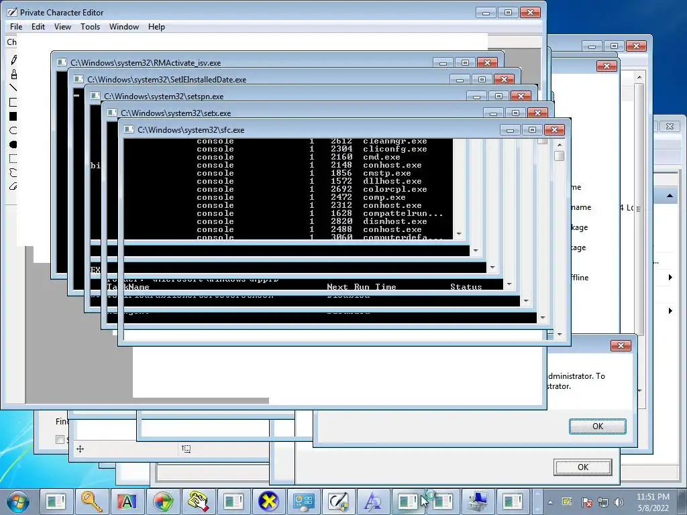Open the hand with cloth taskbar icon
The image size is (687, 515).
[198, 502]
